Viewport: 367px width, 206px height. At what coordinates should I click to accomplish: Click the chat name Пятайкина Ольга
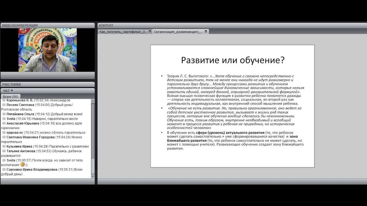pyautogui.click(x=20, y=114)
